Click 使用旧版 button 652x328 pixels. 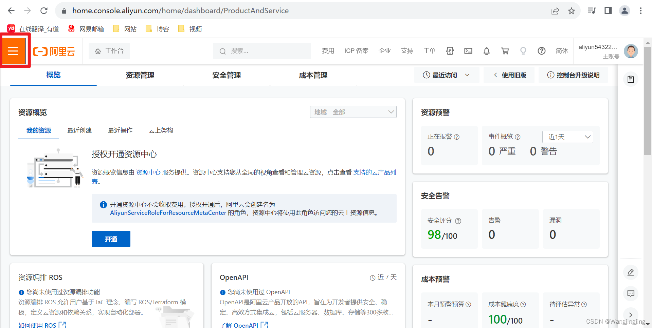tap(509, 75)
